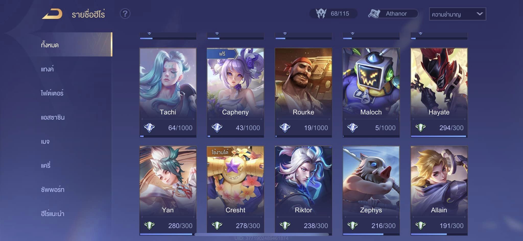The width and height of the screenshot is (523, 241).
Task: Select the Zephys hero card
Action: [x=371, y=191]
